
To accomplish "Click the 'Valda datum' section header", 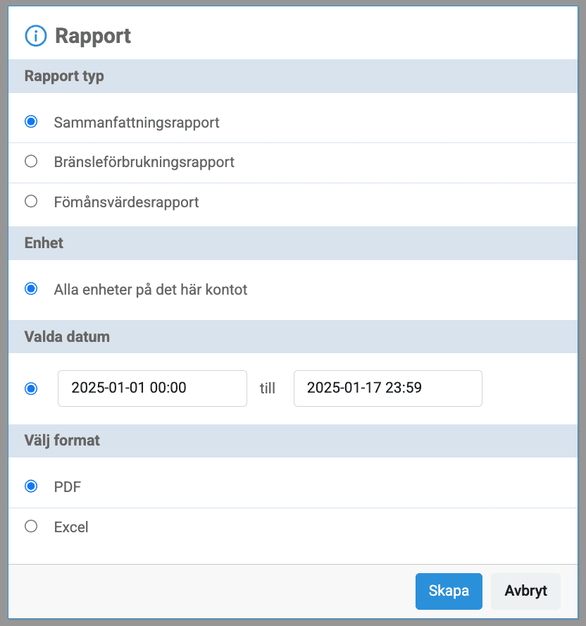I will point(67,336).
